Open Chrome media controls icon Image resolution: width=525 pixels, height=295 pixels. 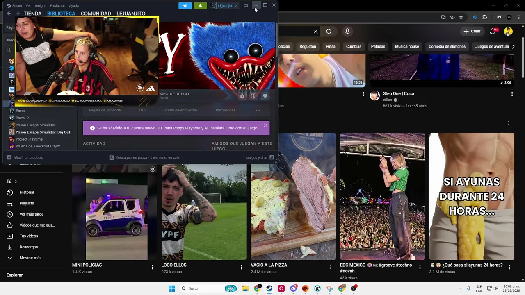499,17
